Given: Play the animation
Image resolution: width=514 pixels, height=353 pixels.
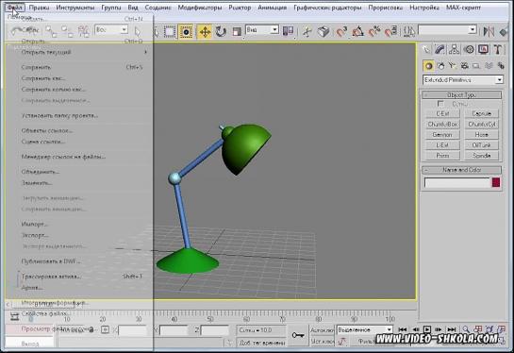Looking at the screenshot, I should [x=427, y=329].
